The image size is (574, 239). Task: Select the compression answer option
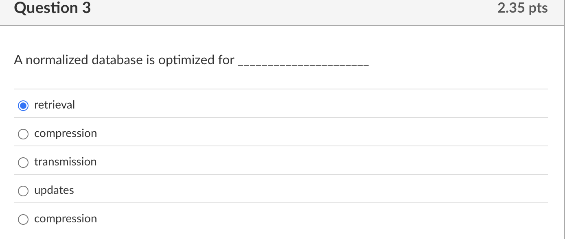click(x=23, y=134)
